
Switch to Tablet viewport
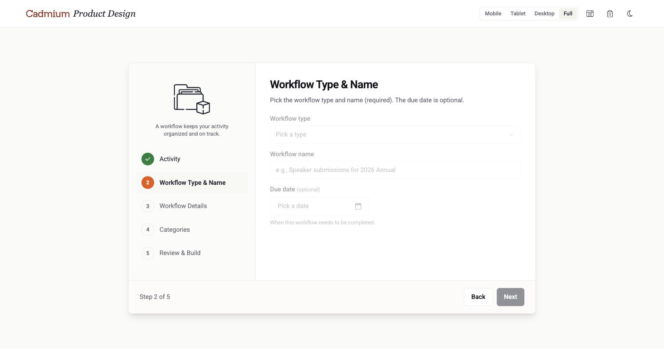(518, 14)
